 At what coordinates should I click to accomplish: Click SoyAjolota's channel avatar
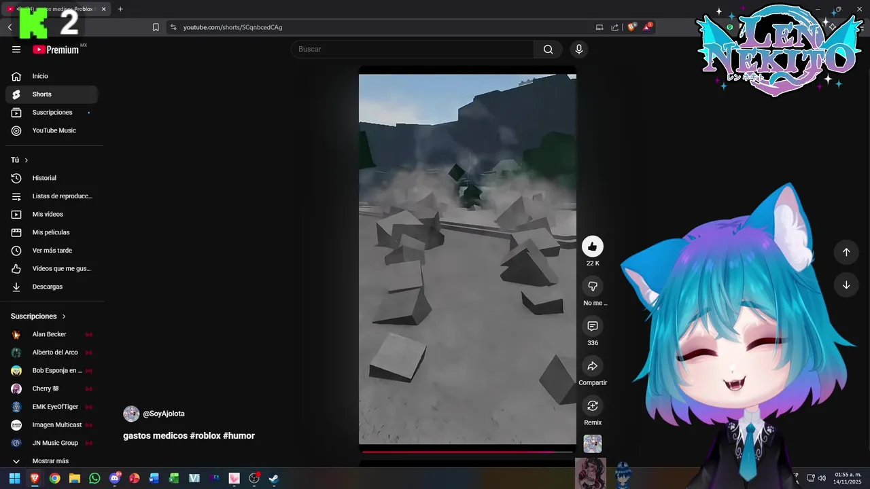tap(131, 414)
